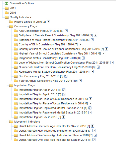Viewport: 116px width, 144px height.
Task: Select the Summation Options label
Action: click(x=22, y=4)
